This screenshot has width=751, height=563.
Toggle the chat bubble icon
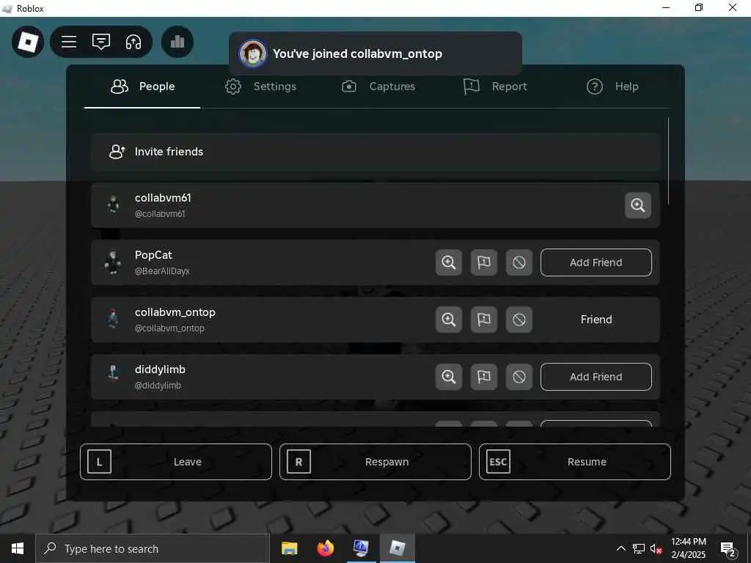101,42
